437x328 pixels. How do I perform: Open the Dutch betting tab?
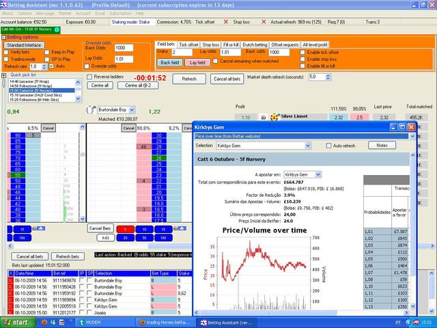(255, 44)
